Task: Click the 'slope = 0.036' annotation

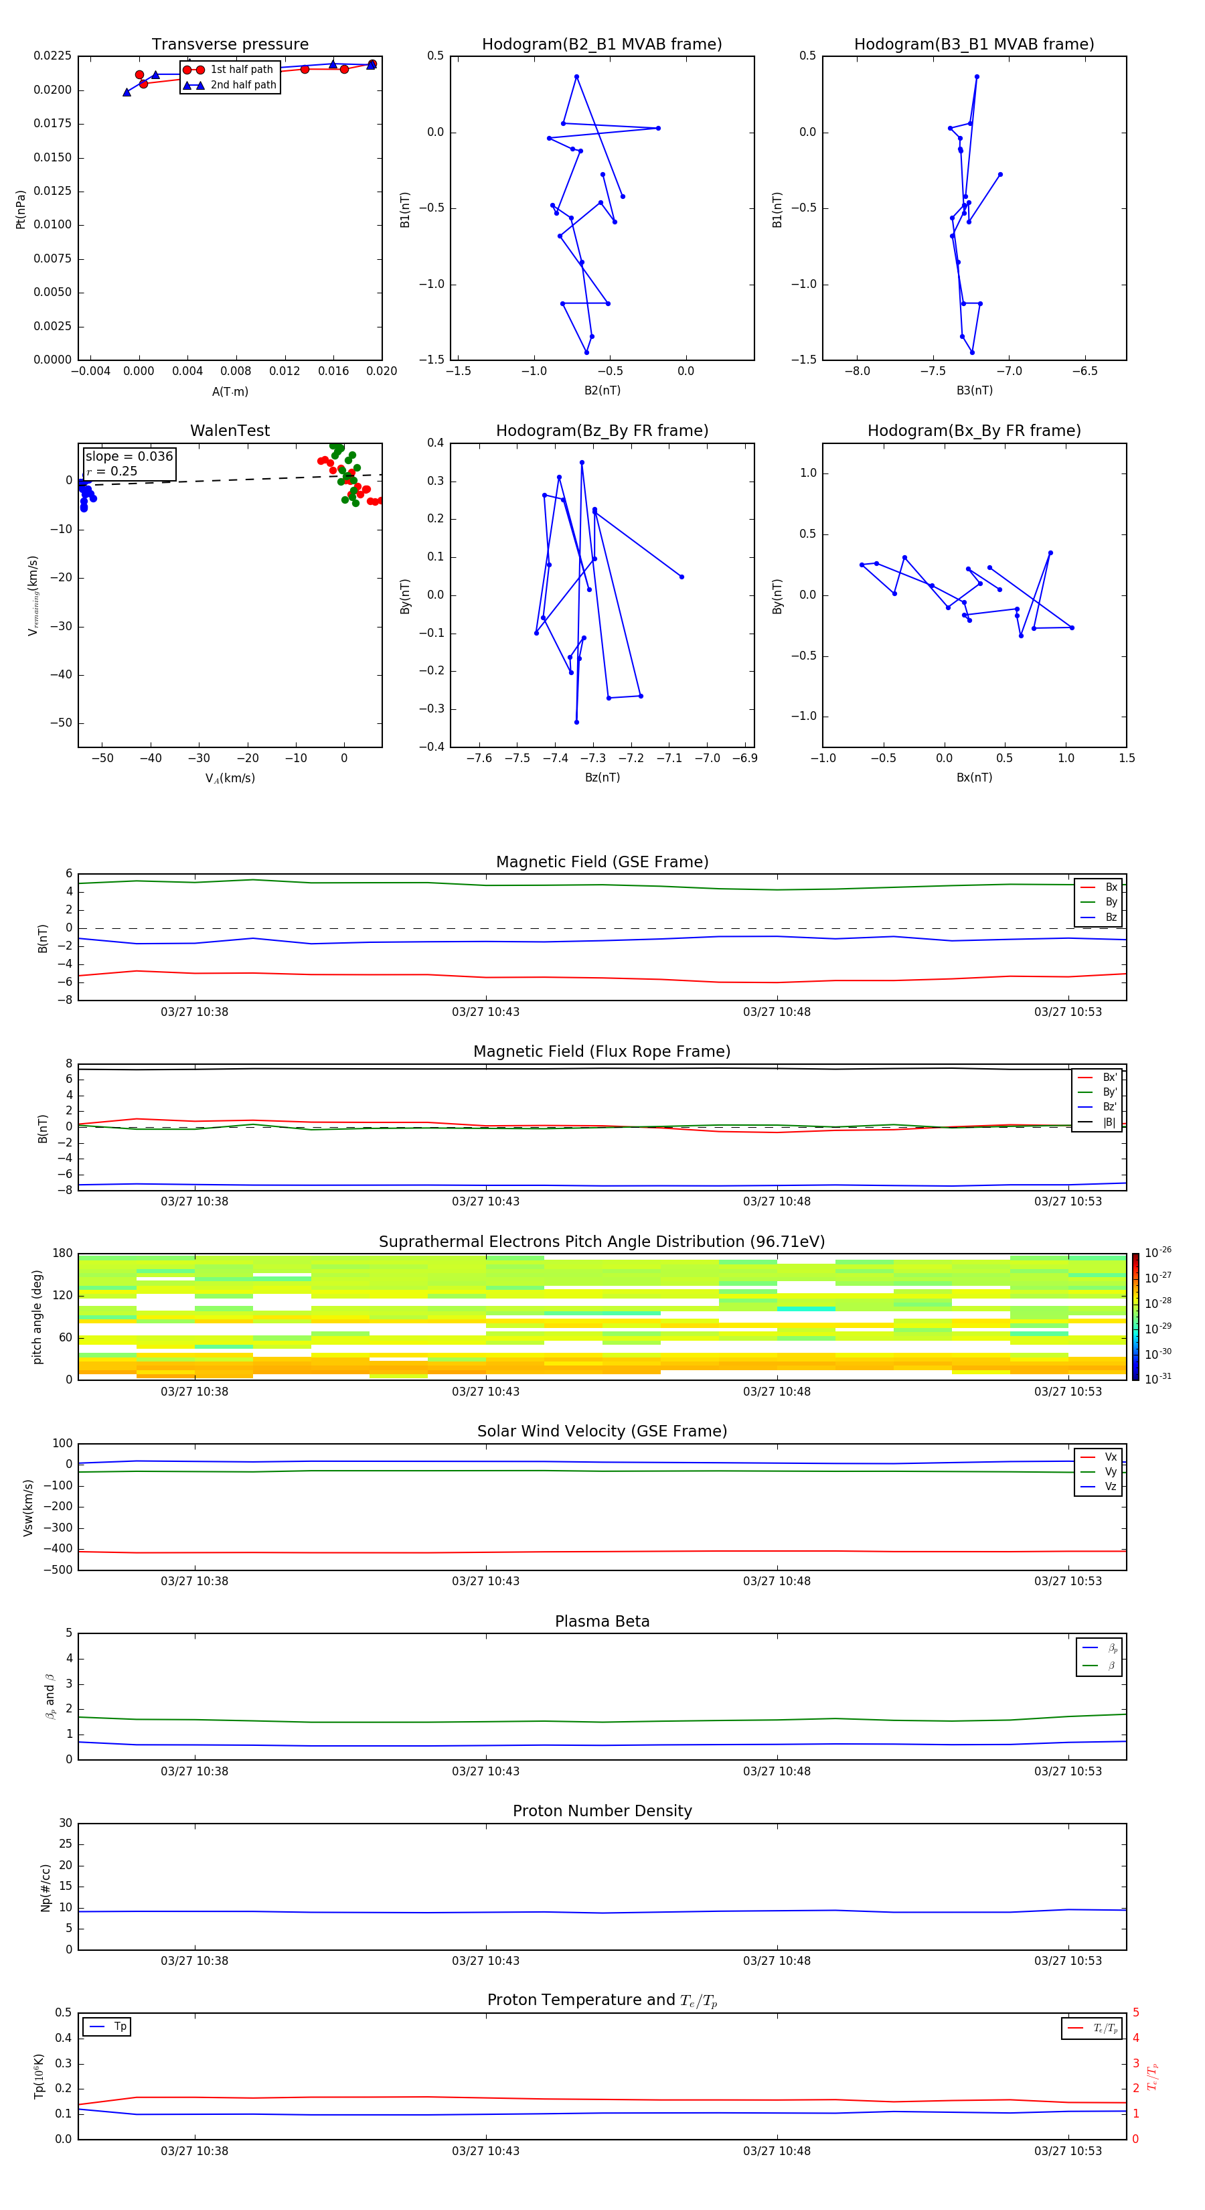Action: (x=129, y=457)
